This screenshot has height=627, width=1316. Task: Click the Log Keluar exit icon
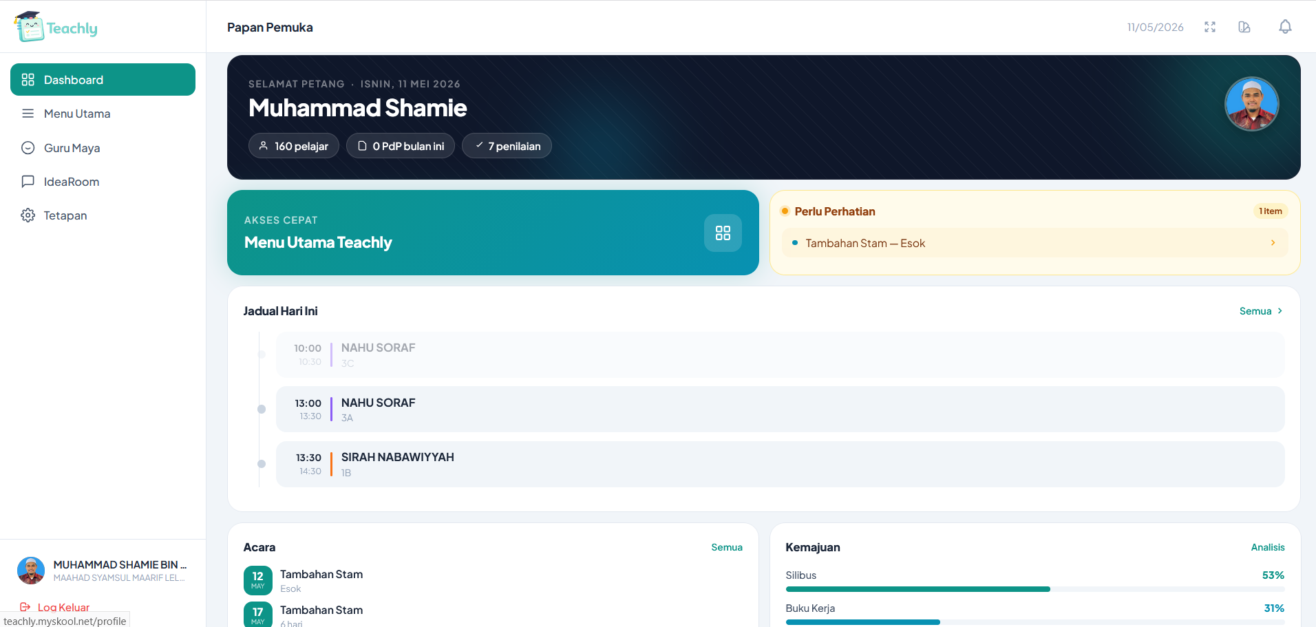tap(25, 607)
